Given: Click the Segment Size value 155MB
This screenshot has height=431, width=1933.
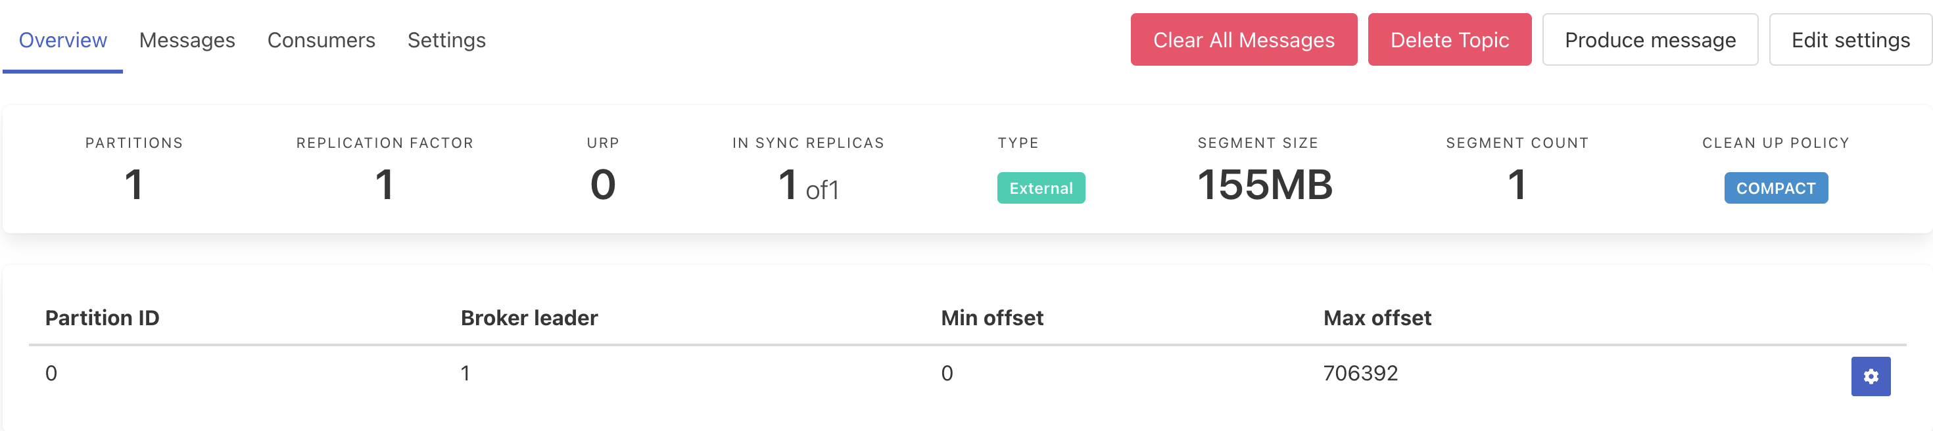Looking at the screenshot, I should [x=1265, y=184].
